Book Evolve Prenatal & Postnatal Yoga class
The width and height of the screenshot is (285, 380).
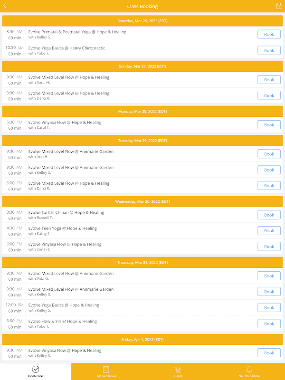click(269, 34)
